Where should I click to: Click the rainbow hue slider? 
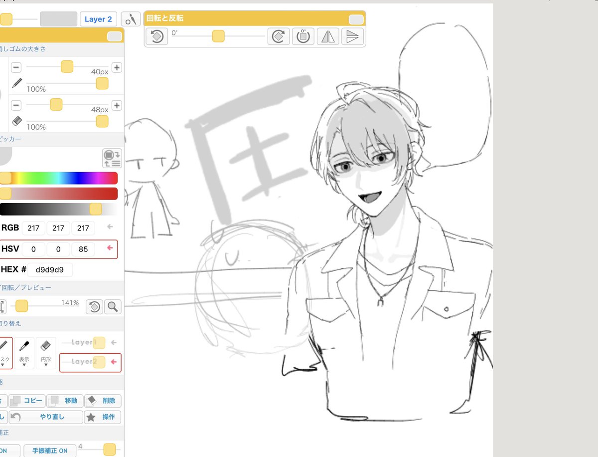[59, 178]
